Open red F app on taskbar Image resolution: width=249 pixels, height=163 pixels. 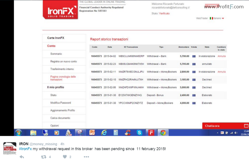coord(151,133)
